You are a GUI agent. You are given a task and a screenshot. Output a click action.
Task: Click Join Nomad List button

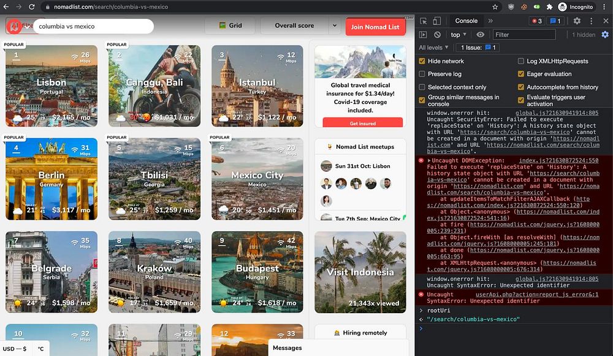(375, 27)
